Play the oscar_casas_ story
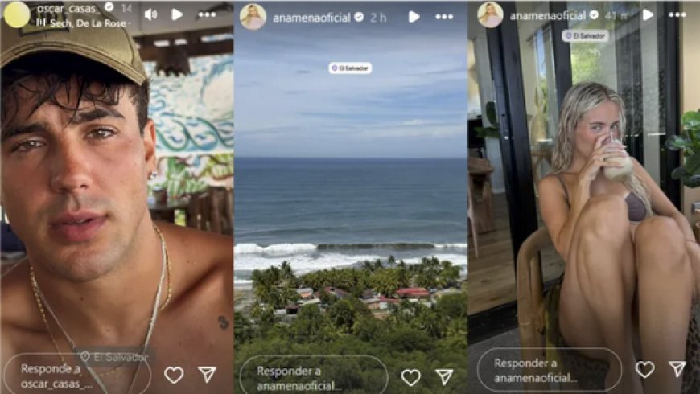This screenshot has width=700, height=394. coord(177,14)
